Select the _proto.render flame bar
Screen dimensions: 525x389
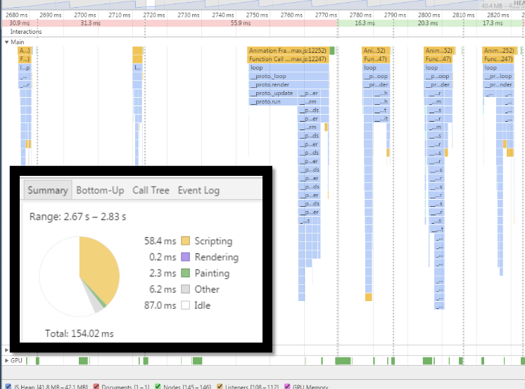pos(289,84)
